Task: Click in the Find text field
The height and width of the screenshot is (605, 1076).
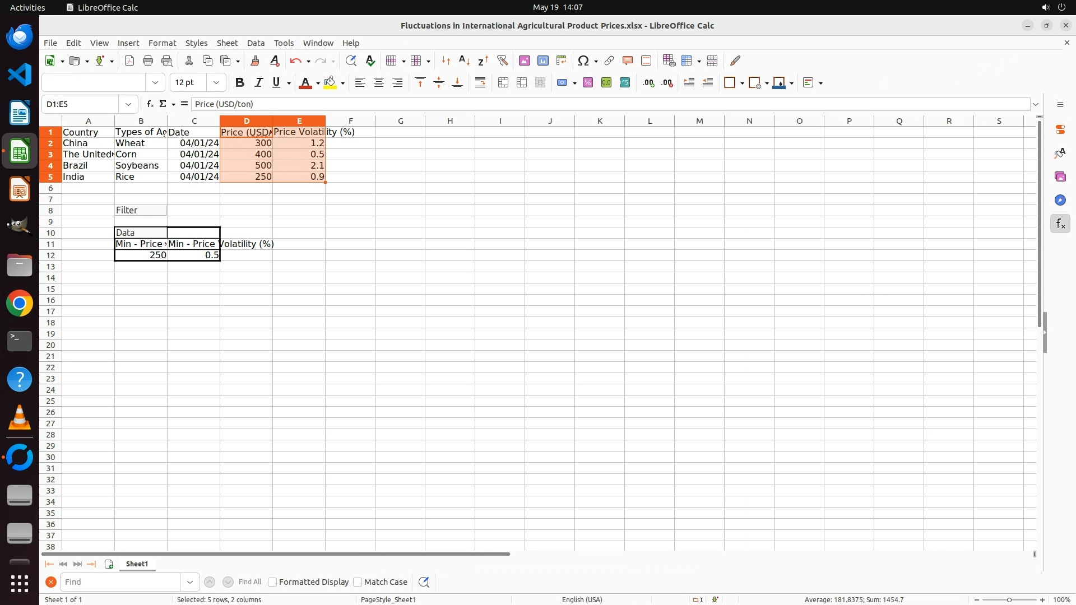Action: 120,582
